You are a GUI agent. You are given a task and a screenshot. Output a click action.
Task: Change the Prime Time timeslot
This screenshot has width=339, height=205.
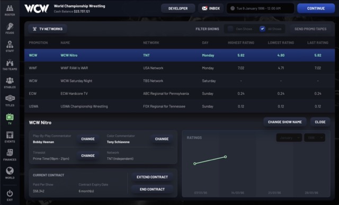click(88, 156)
